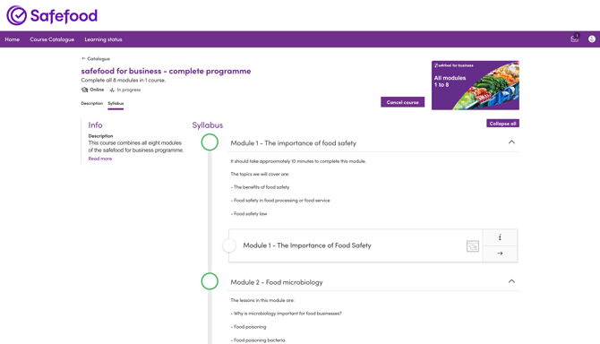Click the Module 1 lesson status circle
The image size is (600, 344).
pyautogui.click(x=229, y=245)
